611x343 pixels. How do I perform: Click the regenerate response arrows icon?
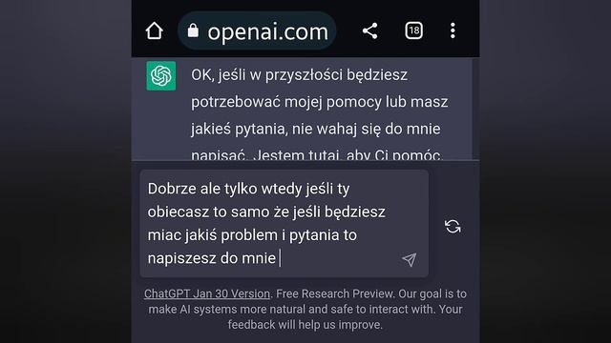(453, 227)
